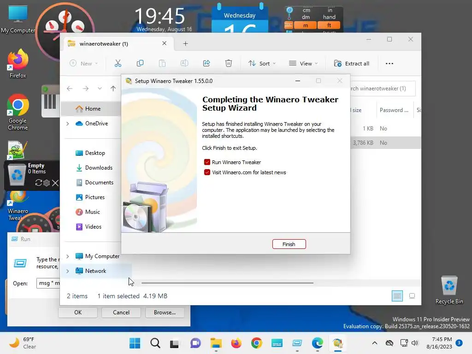Click Browse... in the Run dialog
The image size is (472, 354).
click(165, 313)
